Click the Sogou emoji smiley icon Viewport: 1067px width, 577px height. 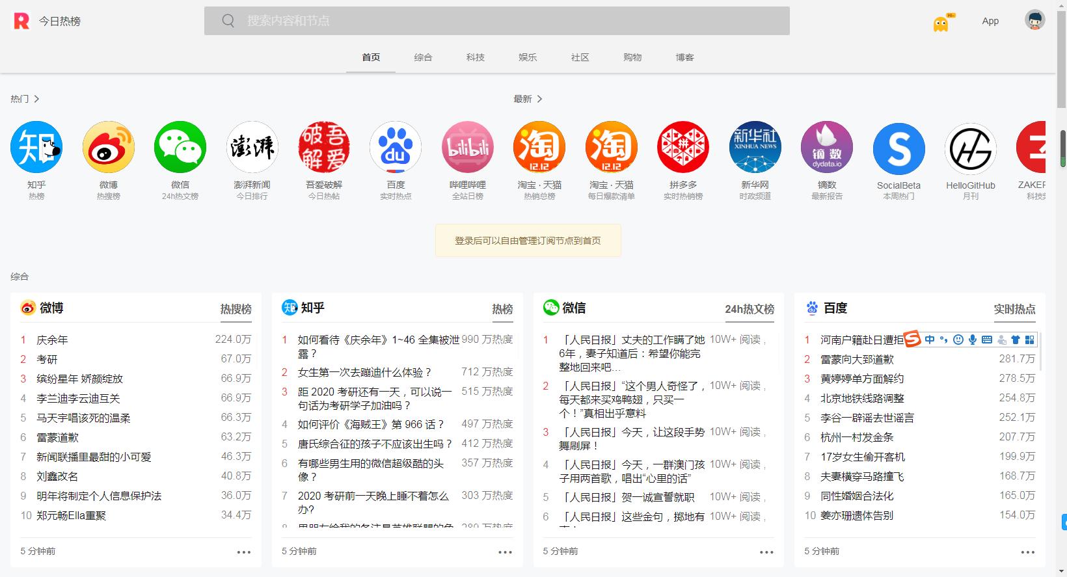pos(958,340)
